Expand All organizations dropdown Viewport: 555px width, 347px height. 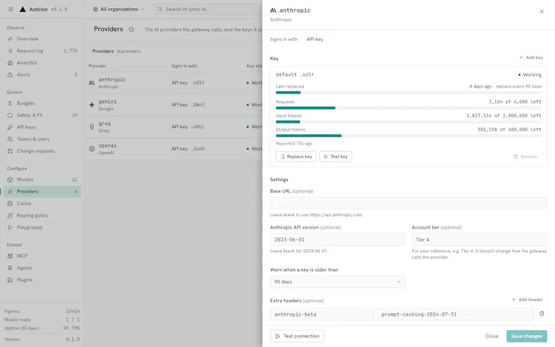coord(119,9)
